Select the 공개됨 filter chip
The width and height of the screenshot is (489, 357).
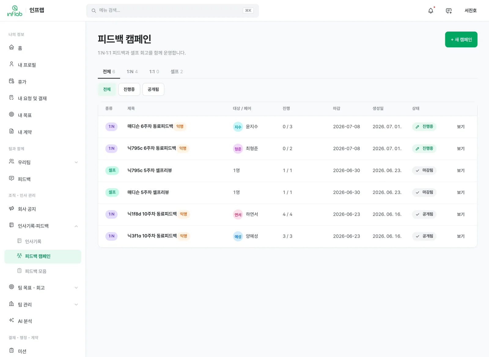click(x=153, y=89)
